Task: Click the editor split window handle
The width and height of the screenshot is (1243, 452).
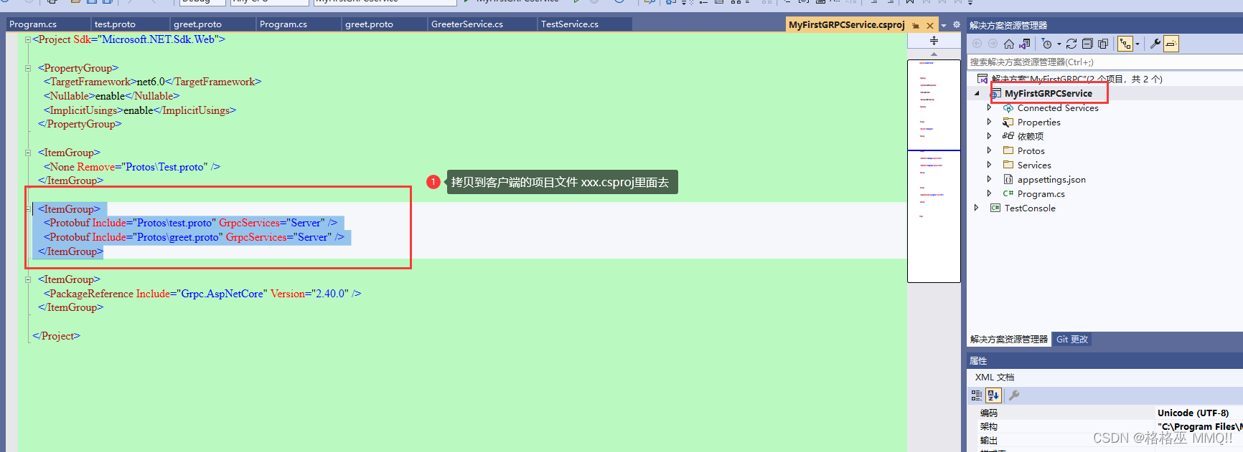Action: (934, 41)
